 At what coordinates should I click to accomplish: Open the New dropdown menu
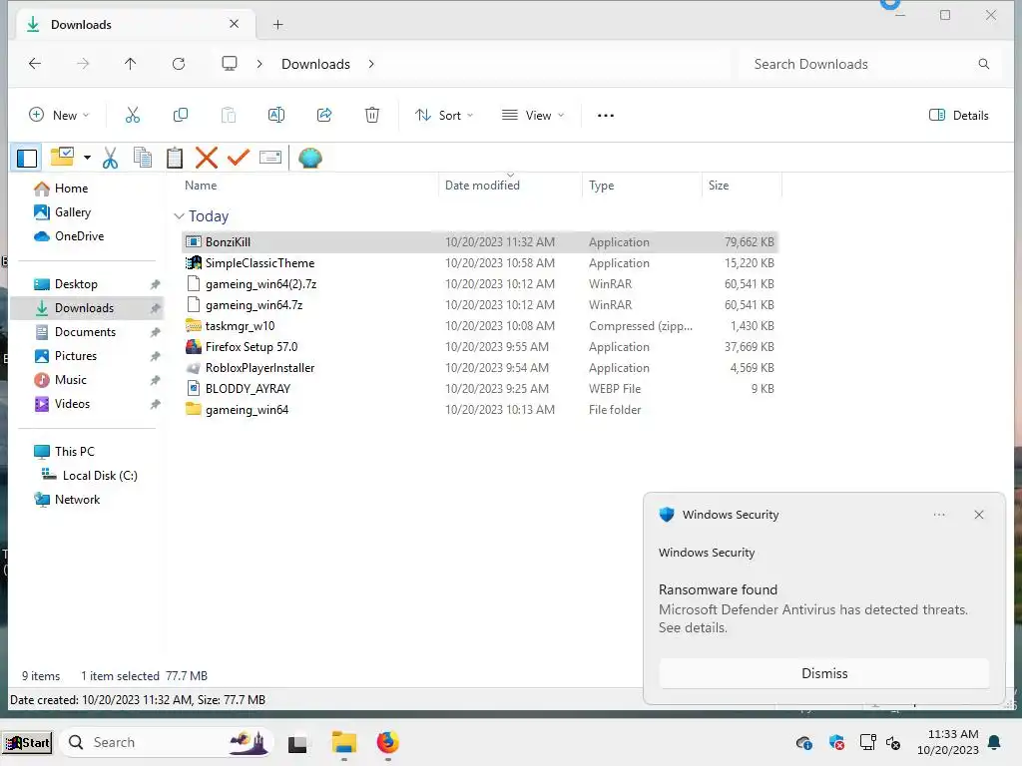click(x=59, y=116)
